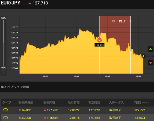Viewport: 154px width, 121px height.
Task: Click the 取引内容 column header
Action: coord(49,102)
